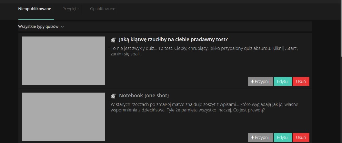Screen dimensions: 342x143
Task: Select the Nieopublikowane tab
Action: pyautogui.click(x=35, y=9)
